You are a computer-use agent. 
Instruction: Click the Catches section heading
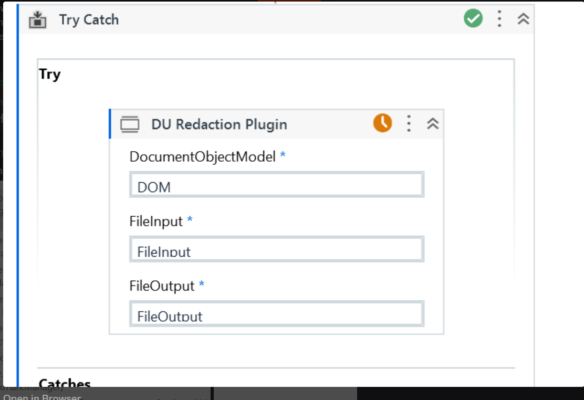click(x=65, y=383)
